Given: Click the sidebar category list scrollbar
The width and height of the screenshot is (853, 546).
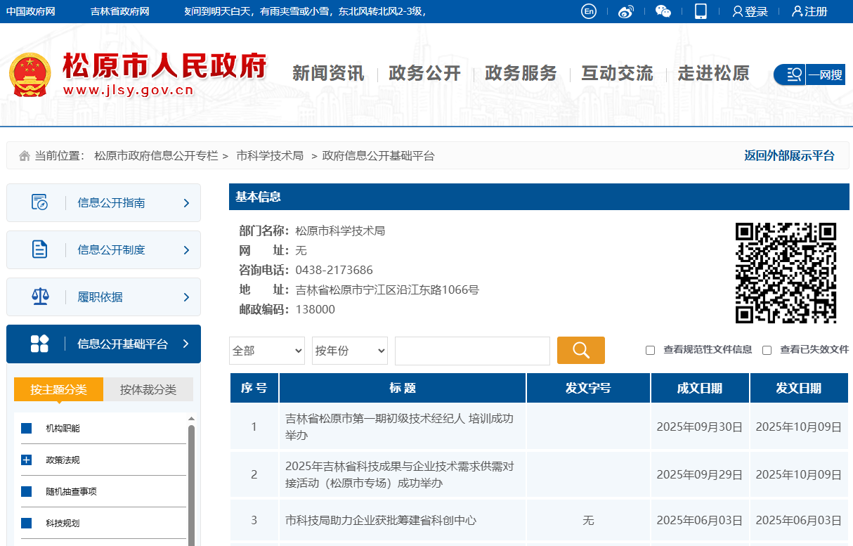Looking at the screenshot, I should tap(191, 485).
